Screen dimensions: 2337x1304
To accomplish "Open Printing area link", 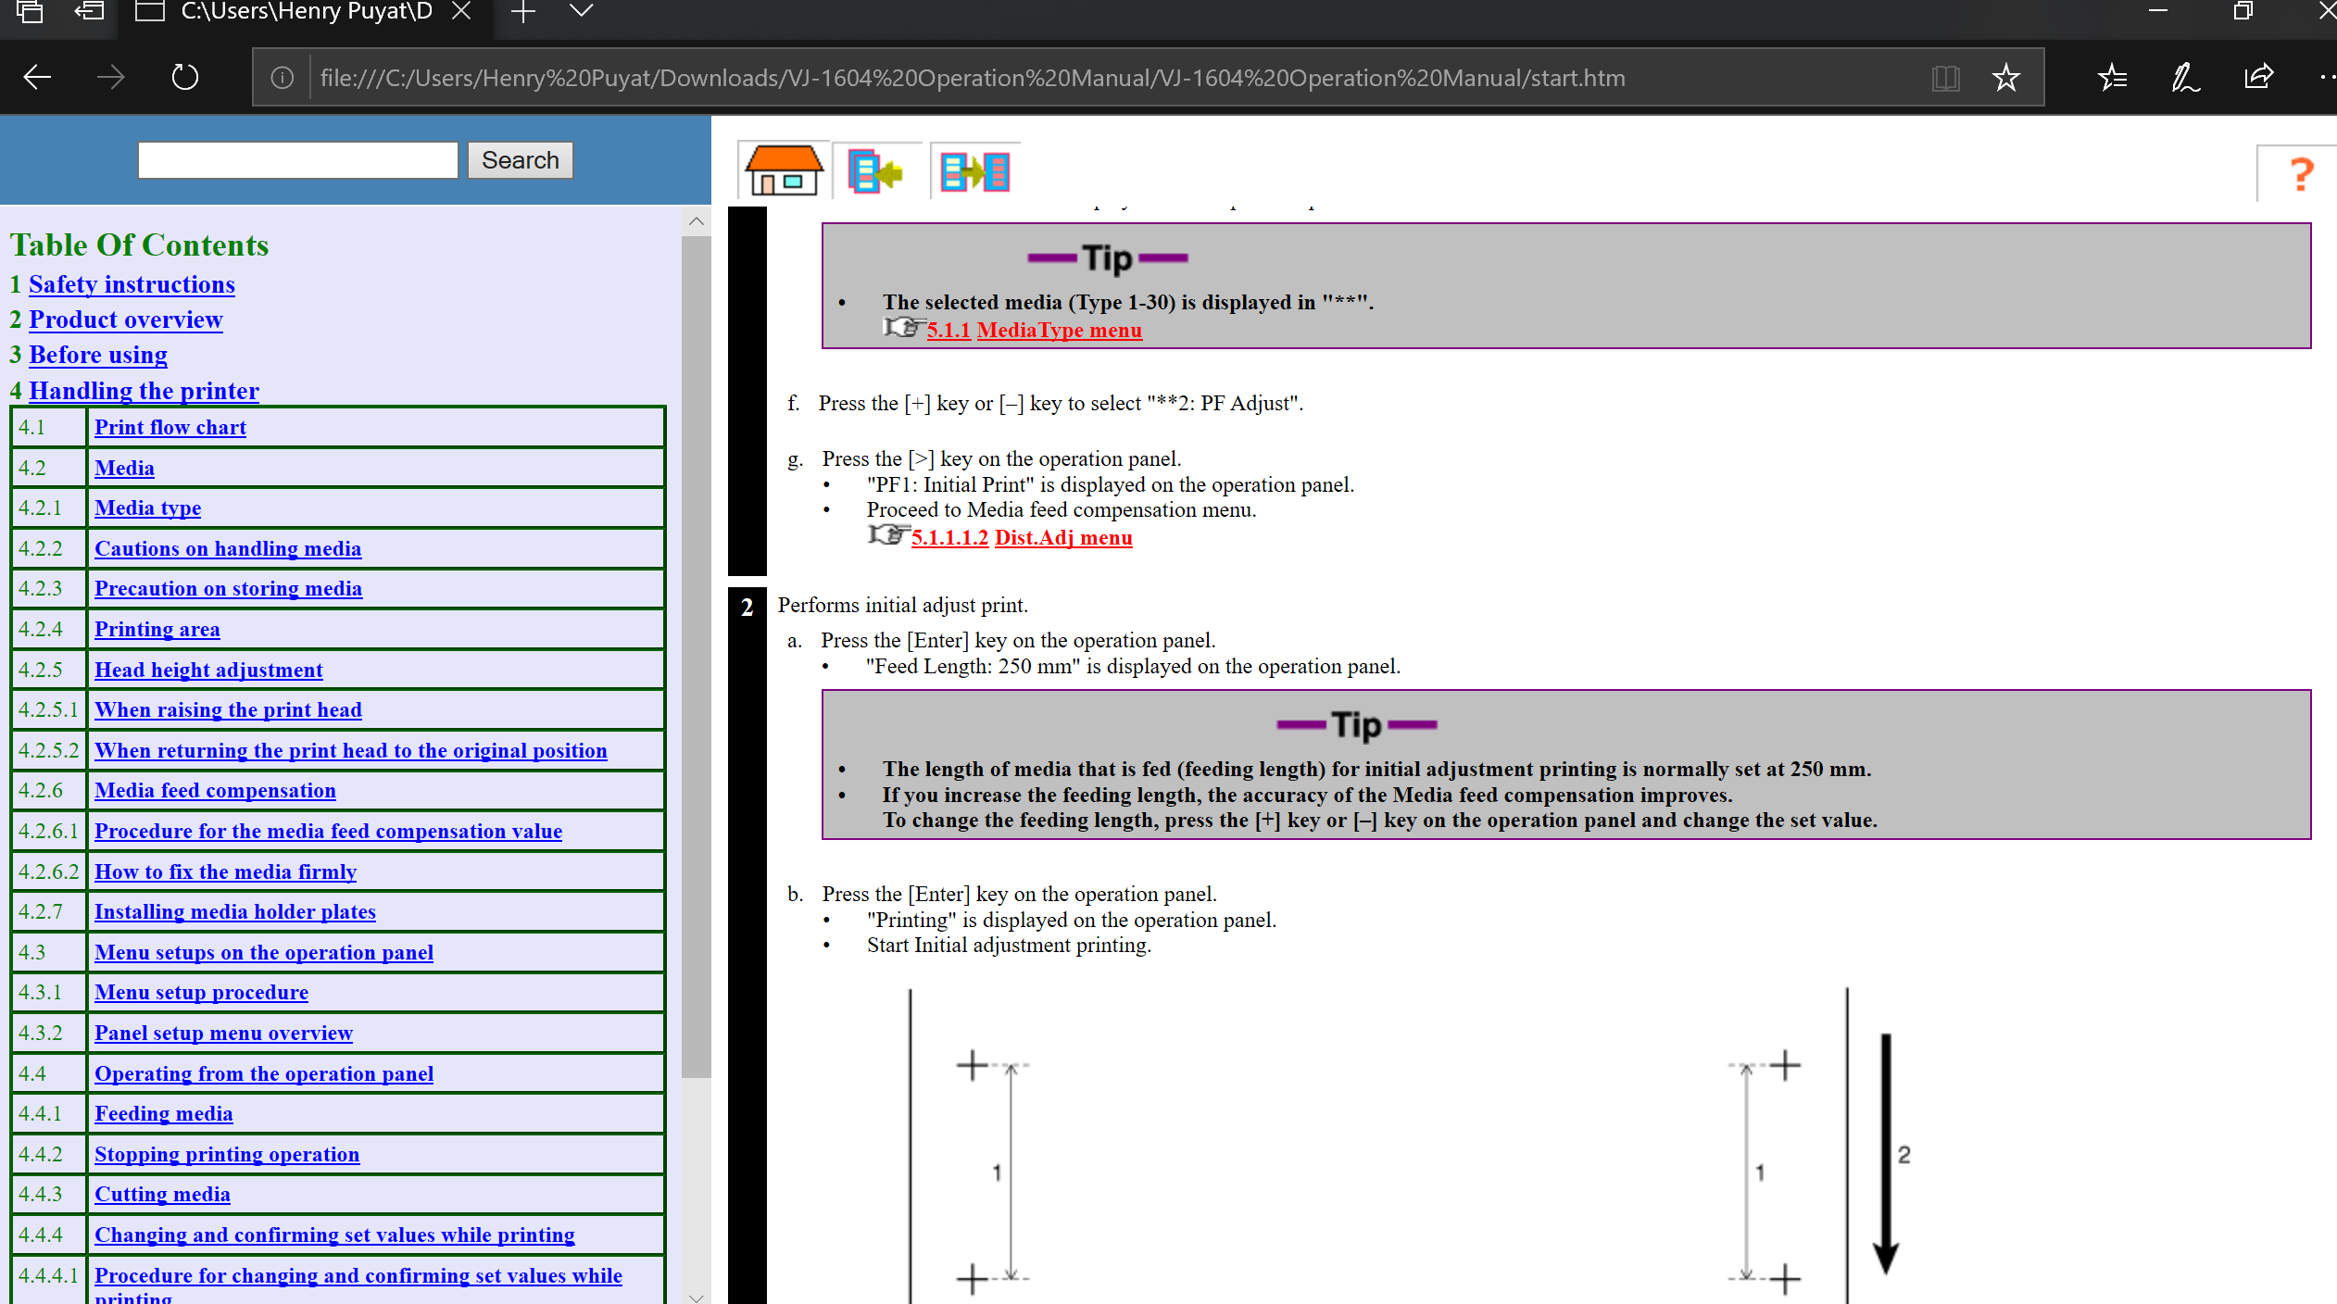I will (157, 629).
